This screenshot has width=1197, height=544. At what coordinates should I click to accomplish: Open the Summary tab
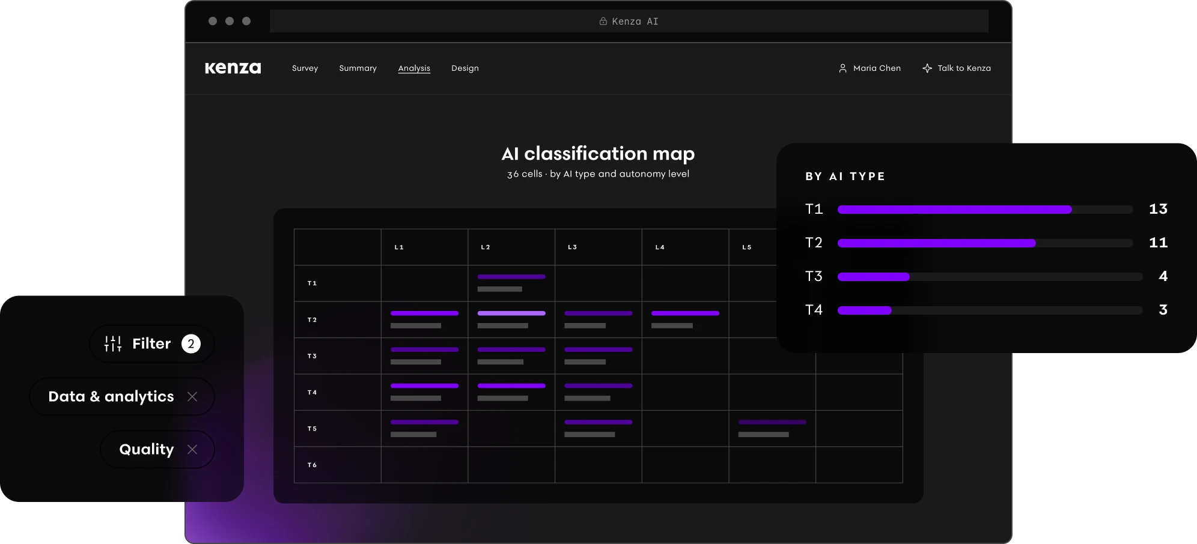[x=358, y=68]
